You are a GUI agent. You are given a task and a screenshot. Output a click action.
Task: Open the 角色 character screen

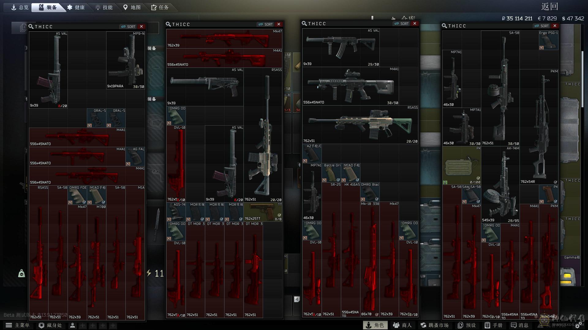click(375, 325)
